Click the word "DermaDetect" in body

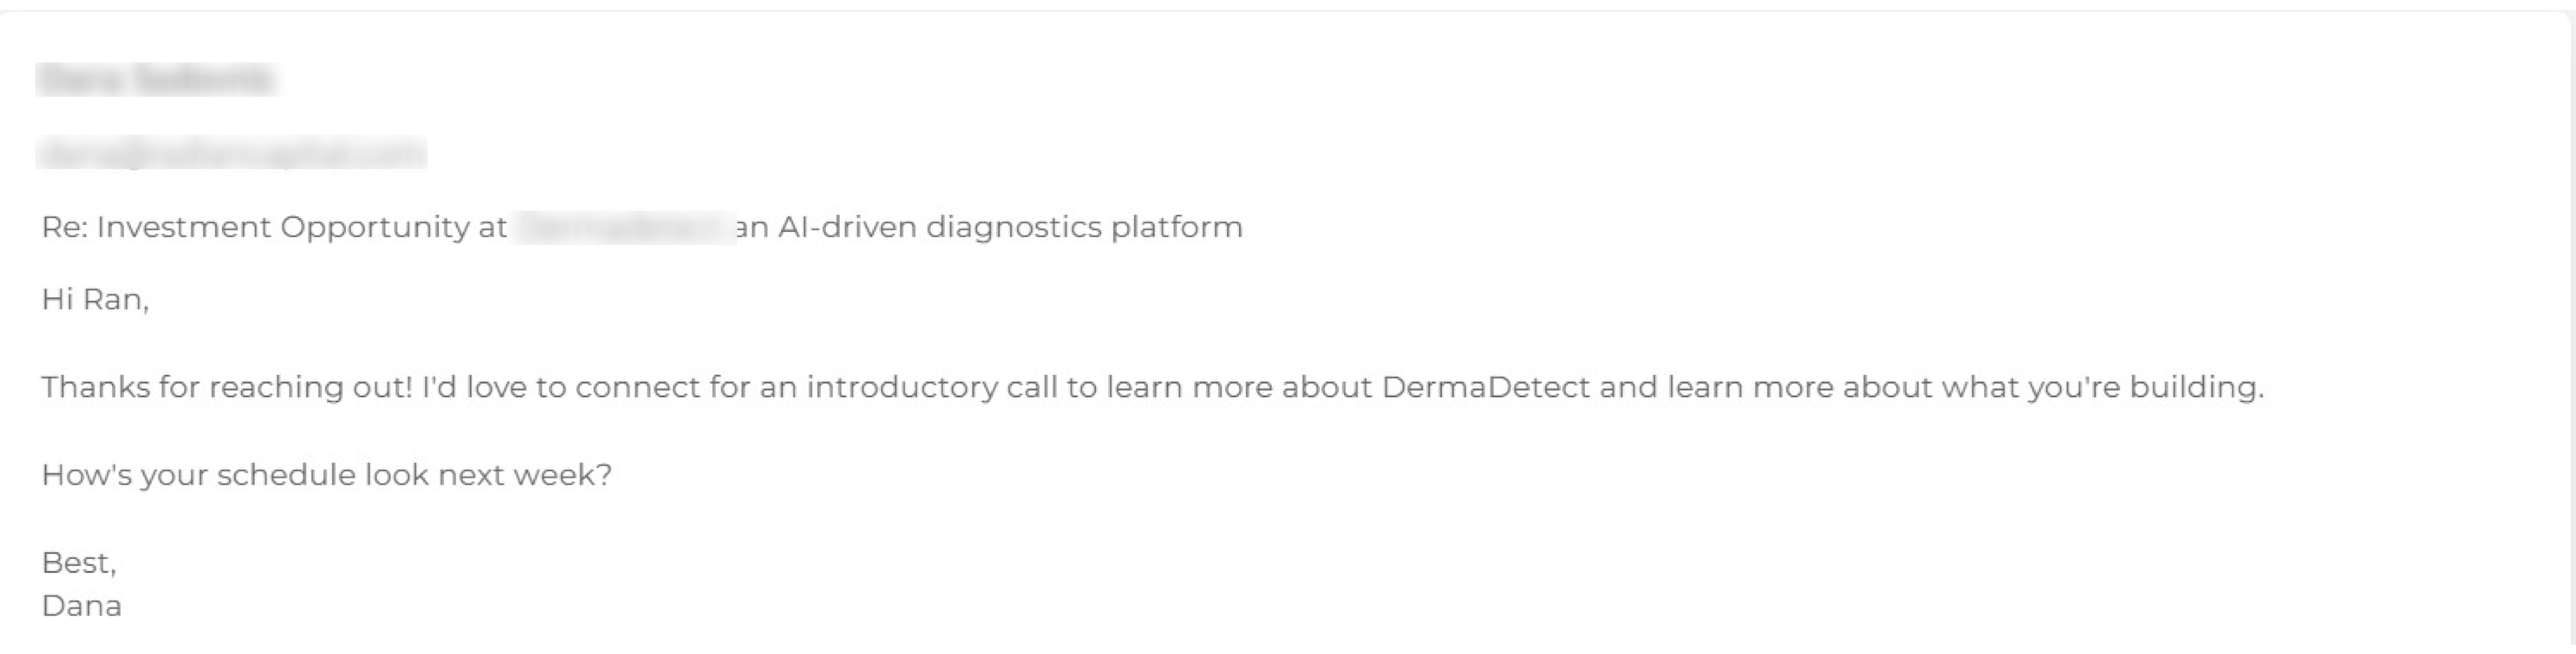1485,387
